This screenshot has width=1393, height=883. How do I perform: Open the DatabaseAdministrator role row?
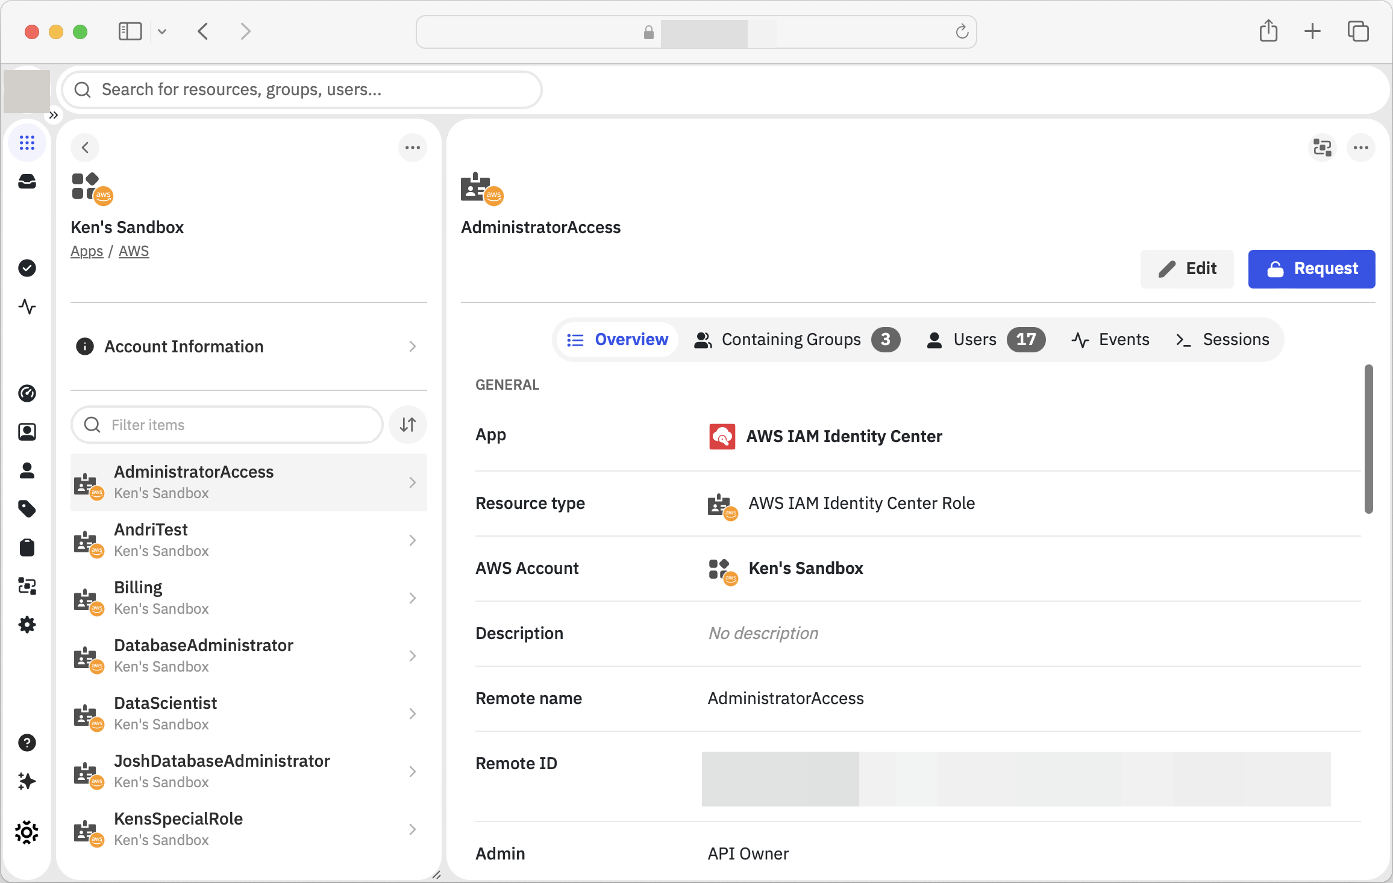249,656
